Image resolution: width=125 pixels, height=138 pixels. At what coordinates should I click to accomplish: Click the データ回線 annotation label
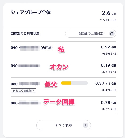[x=59, y=102]
